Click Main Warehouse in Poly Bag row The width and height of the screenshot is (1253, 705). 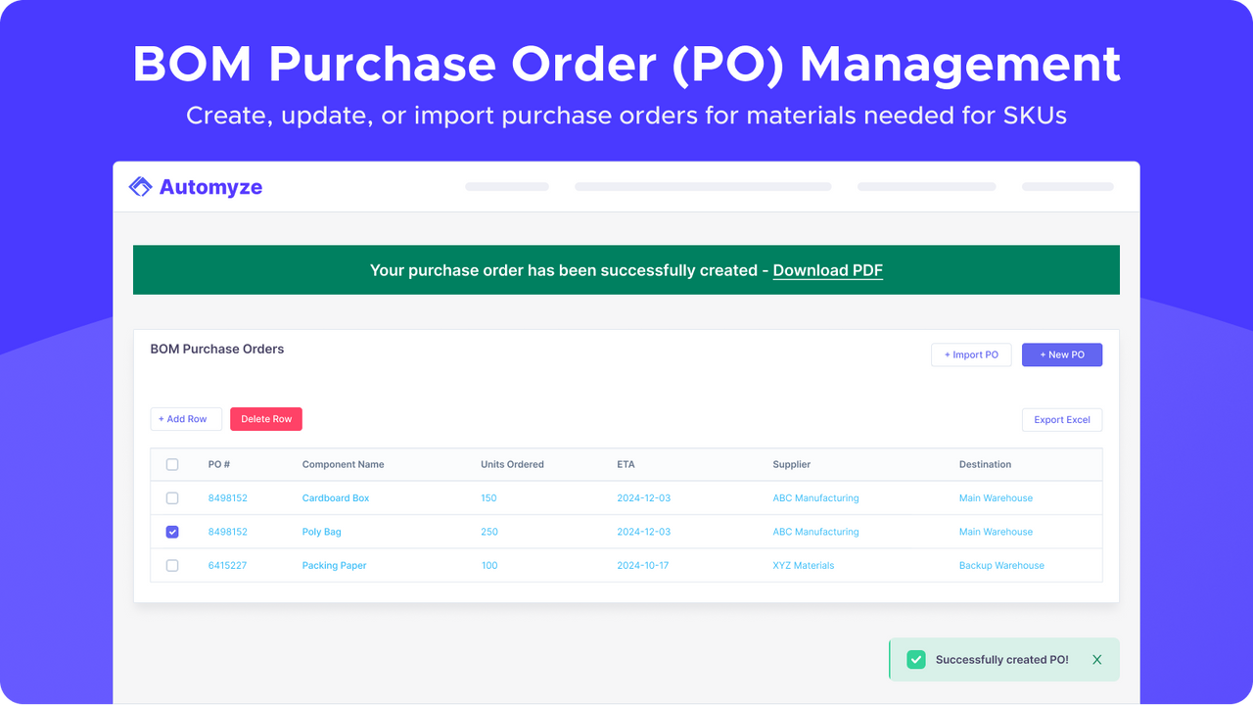click(x=996, y=532)
